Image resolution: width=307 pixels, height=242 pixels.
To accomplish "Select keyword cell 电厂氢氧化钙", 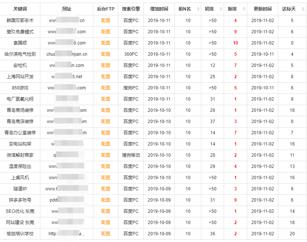I will point(20,99).
